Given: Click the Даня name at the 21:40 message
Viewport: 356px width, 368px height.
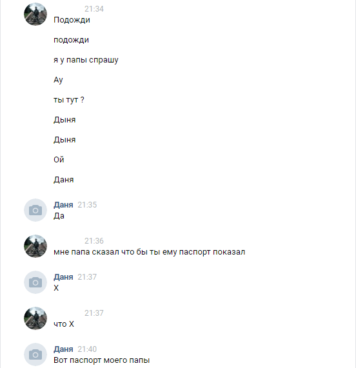Looking at the screenshot, I should pyautogui.click(x=63, y=349).
